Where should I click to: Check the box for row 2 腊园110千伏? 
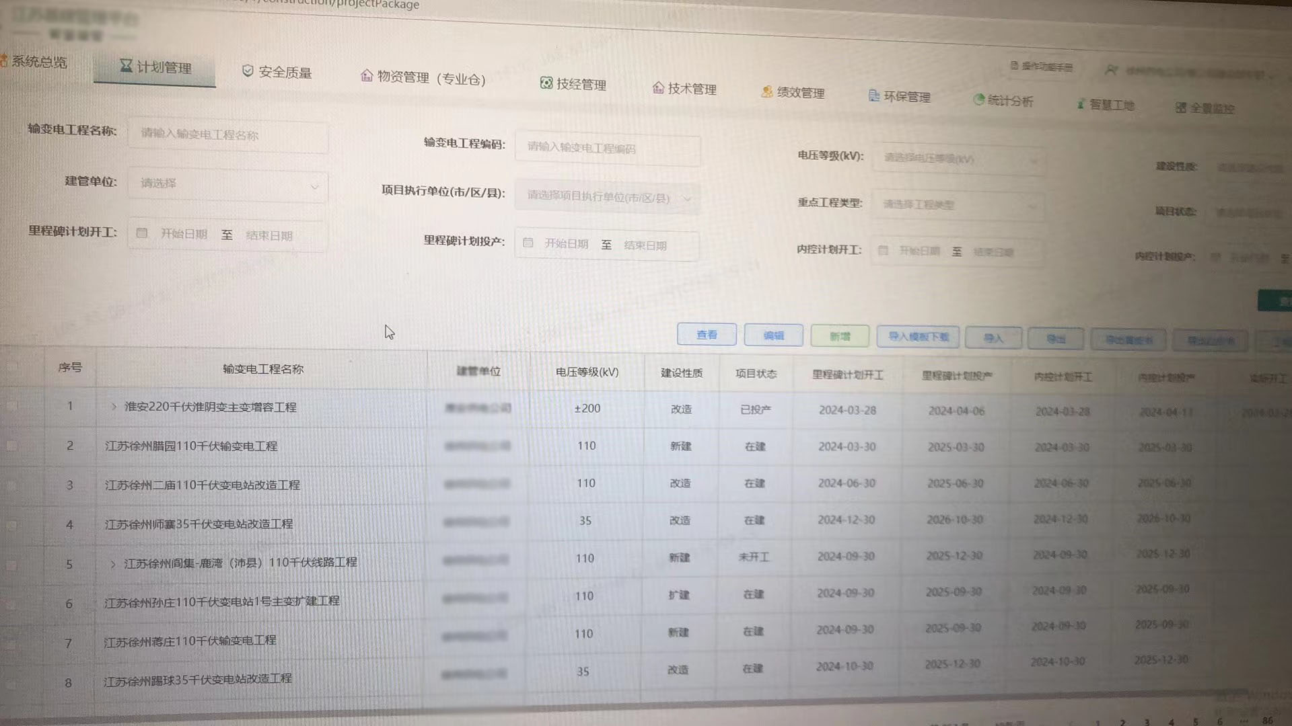12,445
